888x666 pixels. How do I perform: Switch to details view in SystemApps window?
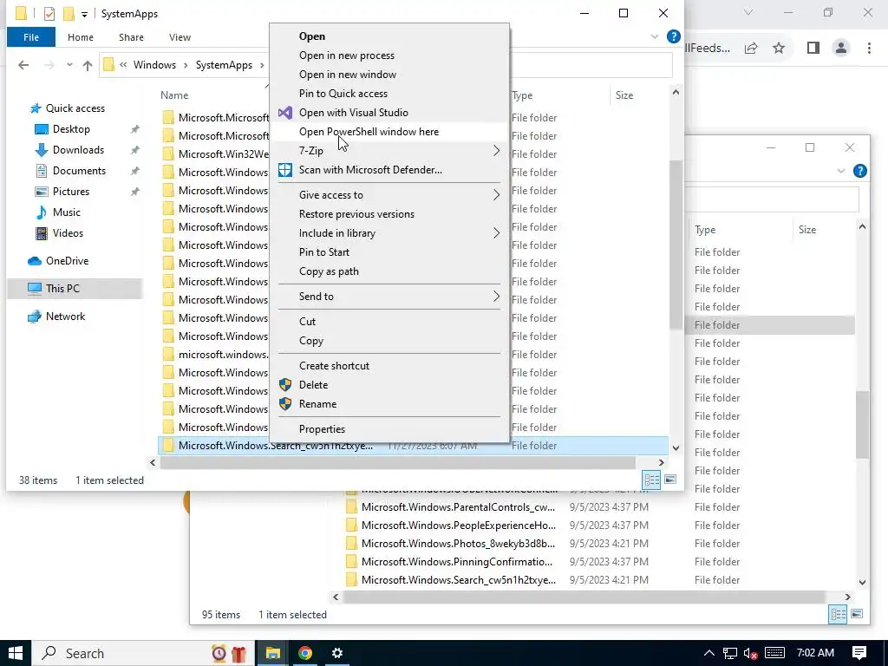coord(652,480)
